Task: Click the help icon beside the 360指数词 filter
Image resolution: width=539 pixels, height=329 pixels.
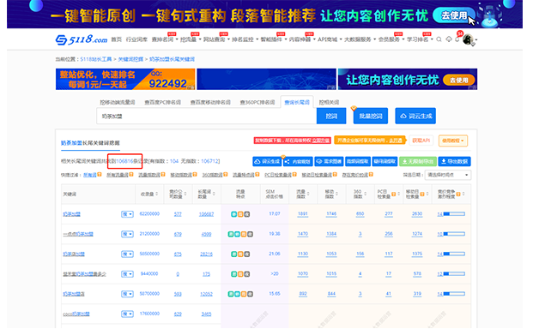Action: coord(225,175)
